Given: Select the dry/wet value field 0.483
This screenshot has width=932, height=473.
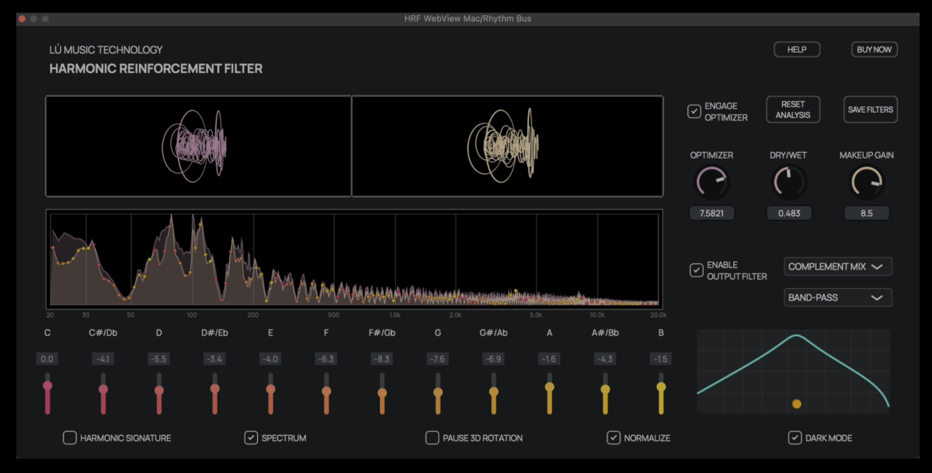Looking at the screenshot, I should (x=788, y=213).
